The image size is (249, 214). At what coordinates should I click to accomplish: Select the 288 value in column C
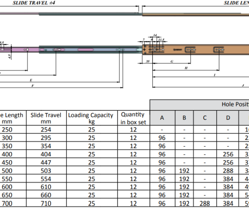(x=205, y=203)
